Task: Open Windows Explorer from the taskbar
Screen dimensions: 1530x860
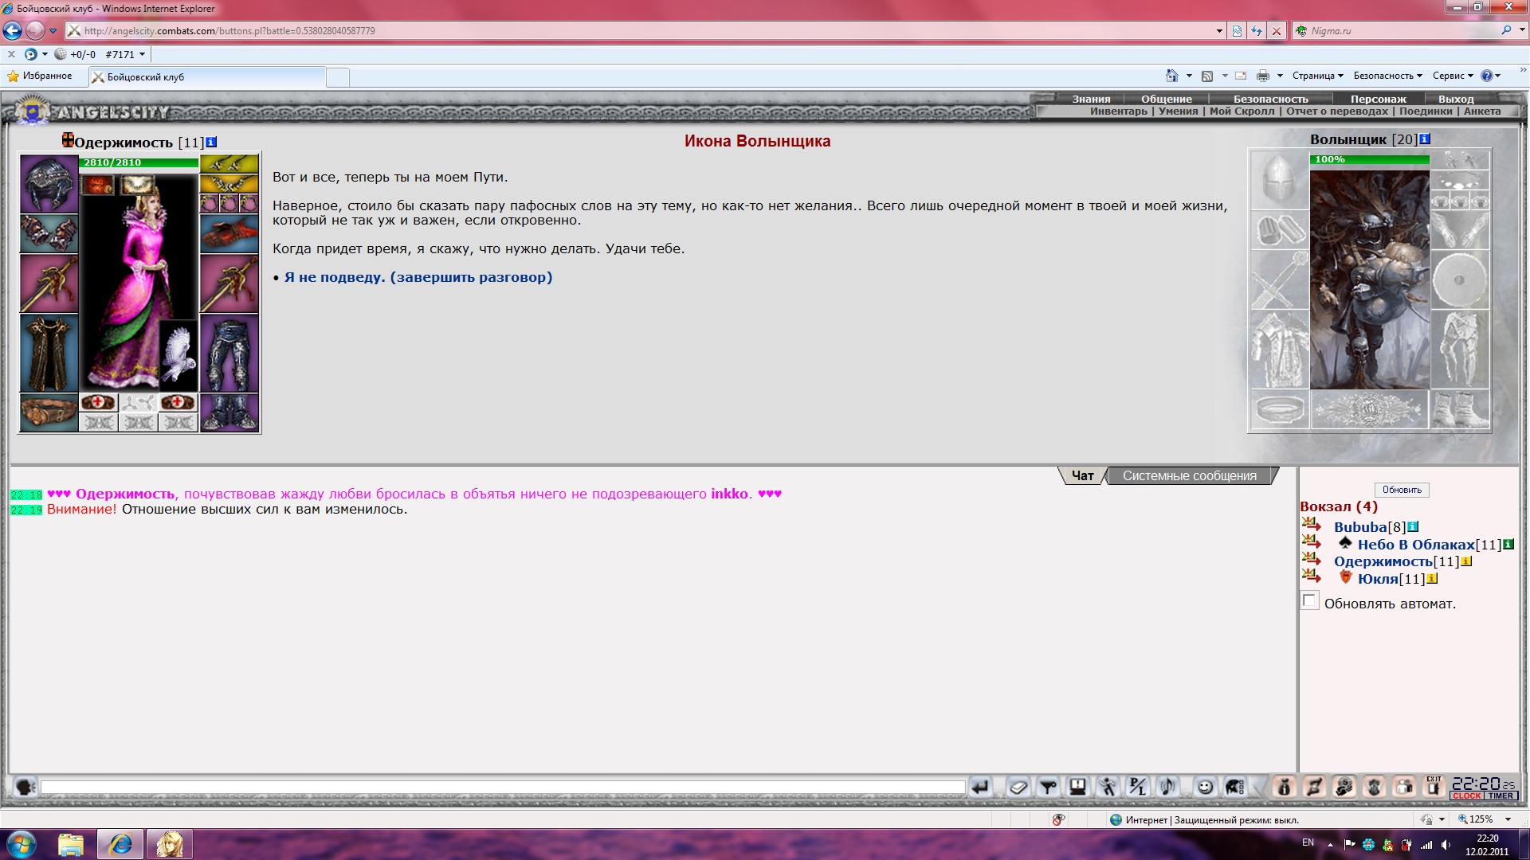Action: (70, 844)
